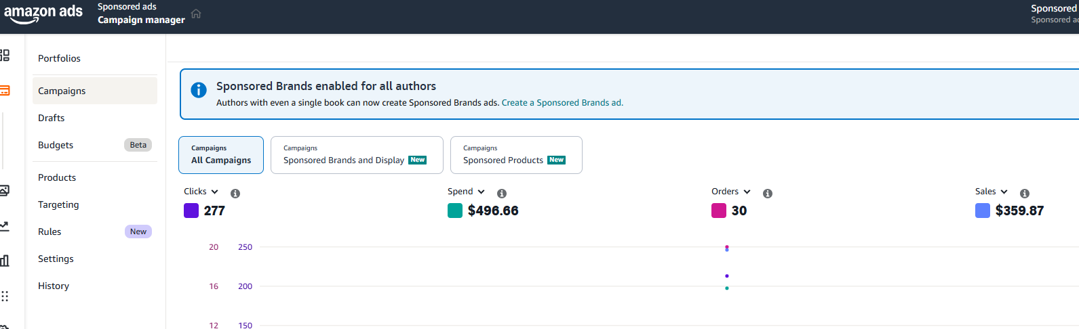This screenshot has height=329, width=1079.
Task: Open the Sales metric dropdown
Action: pos(992,192)
